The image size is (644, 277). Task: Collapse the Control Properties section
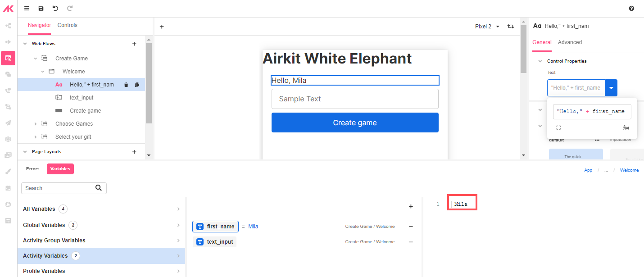tap(540, 61)
